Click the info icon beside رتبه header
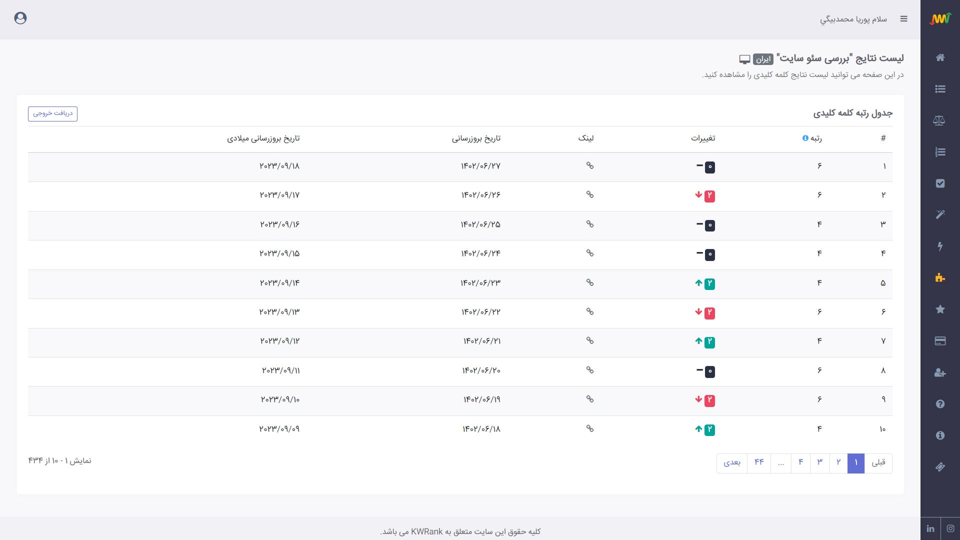Screen dimensions: 960x540 click(x=805, y=138)
